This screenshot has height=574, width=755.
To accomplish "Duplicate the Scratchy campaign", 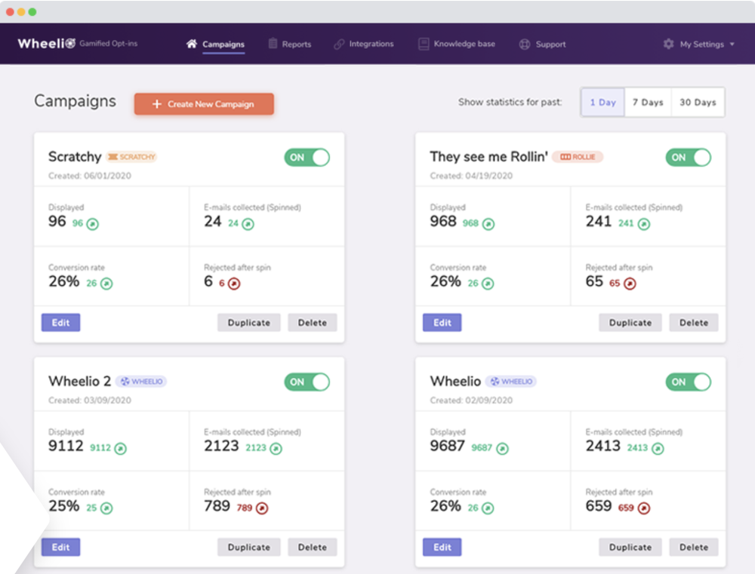I will (x=249, y=323).
